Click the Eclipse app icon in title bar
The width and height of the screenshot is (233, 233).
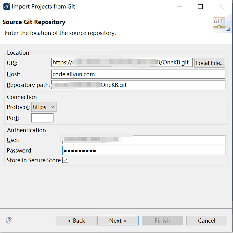(6, 6)
